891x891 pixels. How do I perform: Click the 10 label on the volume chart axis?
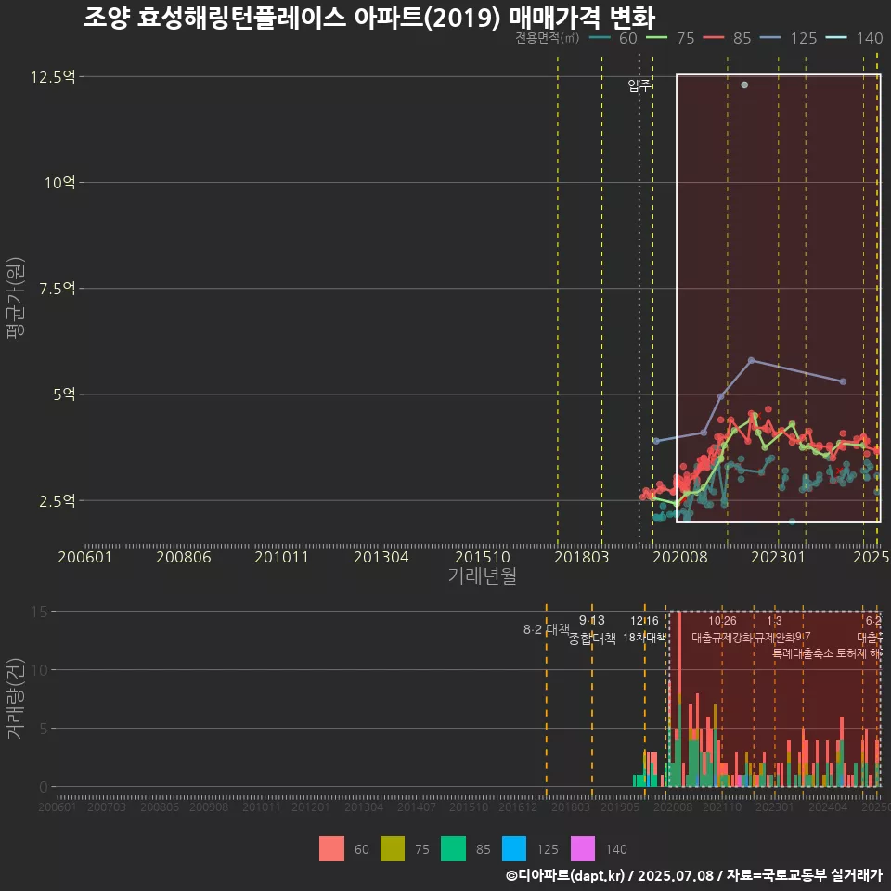[x=40, y=670]
